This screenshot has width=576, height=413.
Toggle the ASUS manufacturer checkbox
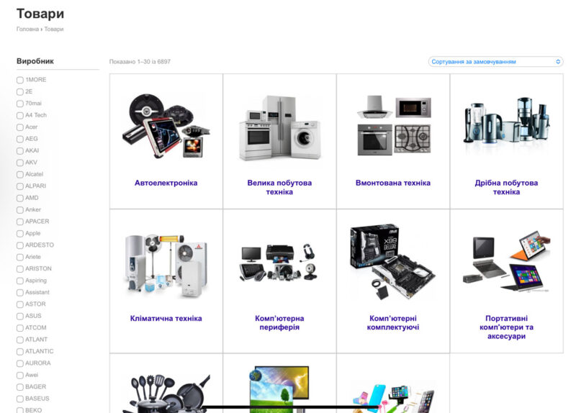20,317
